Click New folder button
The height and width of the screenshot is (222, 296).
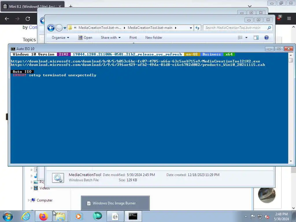coord(154,38)
